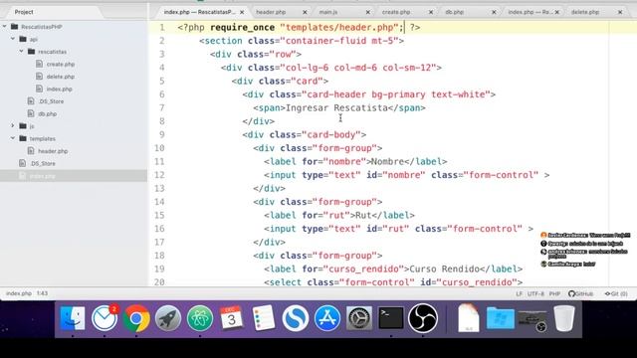Close the db.php tab
Image resolution: width=637 pixels, height=358 pixels.
point(494,12)
